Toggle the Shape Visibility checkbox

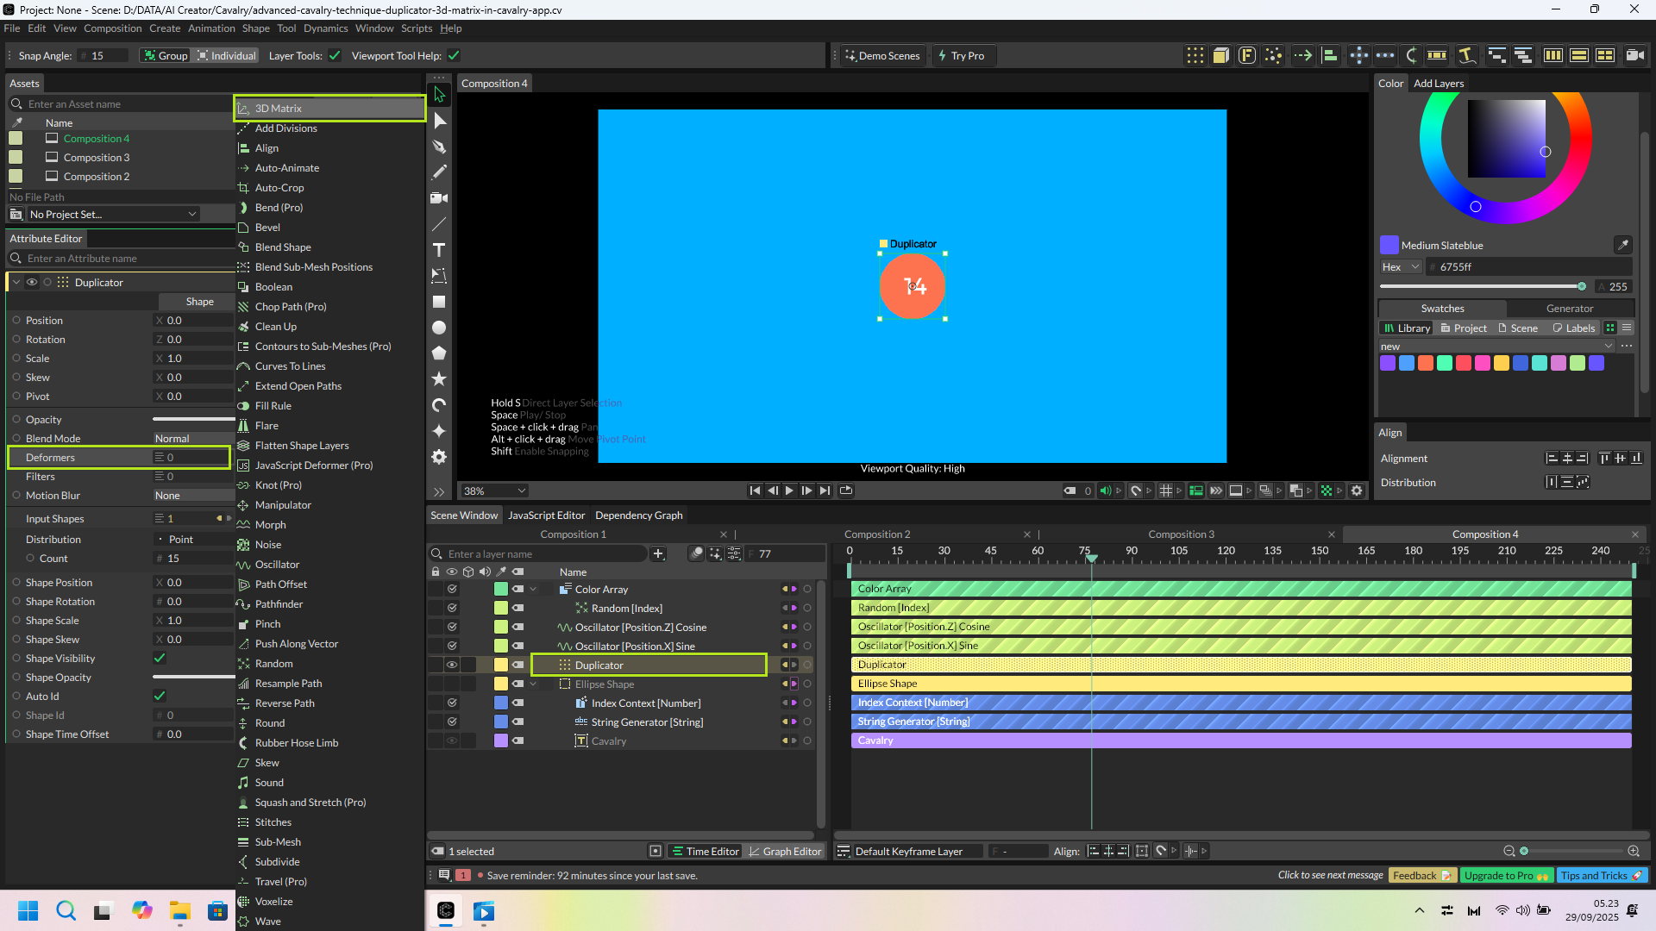click(x=160, y=658)
